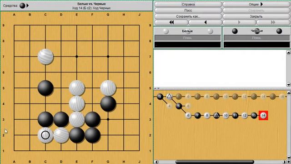This screenshot has width=291, height=164.
Task: Click the game title Белые vs. Черные
Action: click(x=91, y=4)
